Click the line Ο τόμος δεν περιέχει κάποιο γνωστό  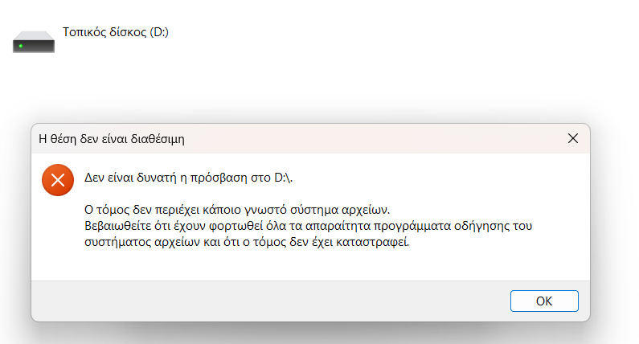coord(237,210)
